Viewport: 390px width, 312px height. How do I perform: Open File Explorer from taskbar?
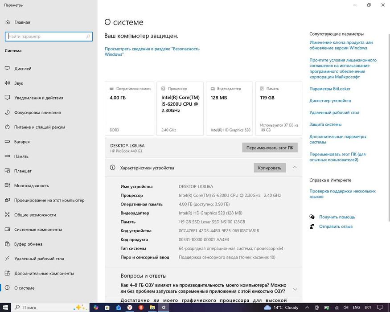152,308
